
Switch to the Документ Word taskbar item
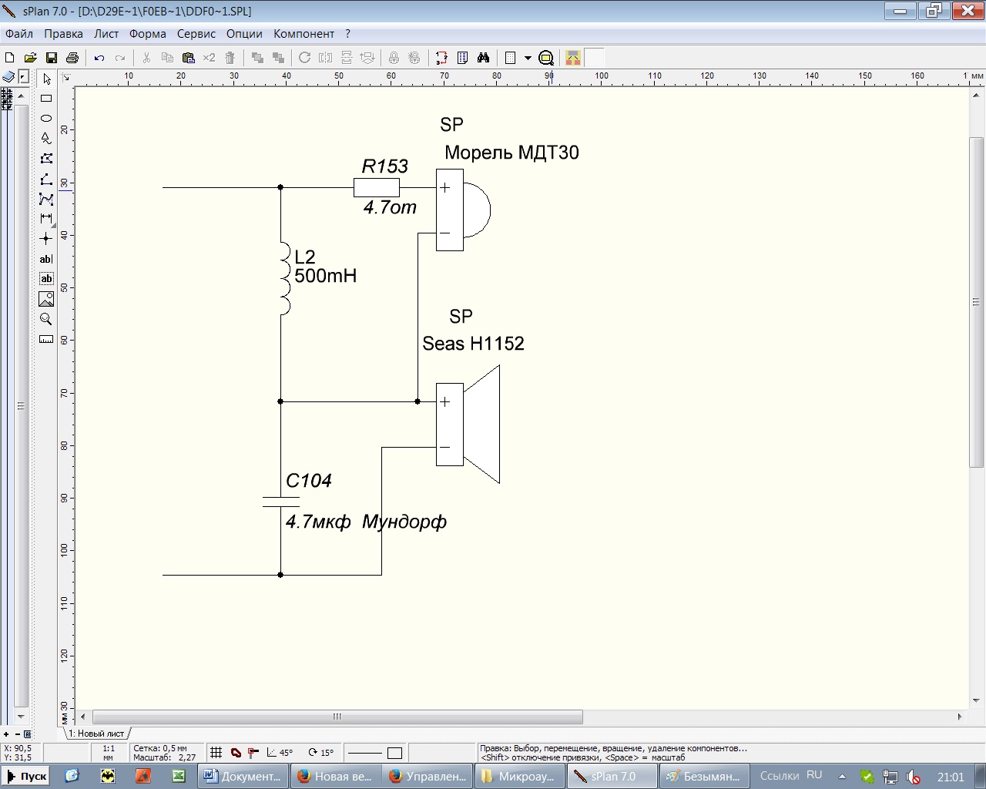tap(243, 776)
